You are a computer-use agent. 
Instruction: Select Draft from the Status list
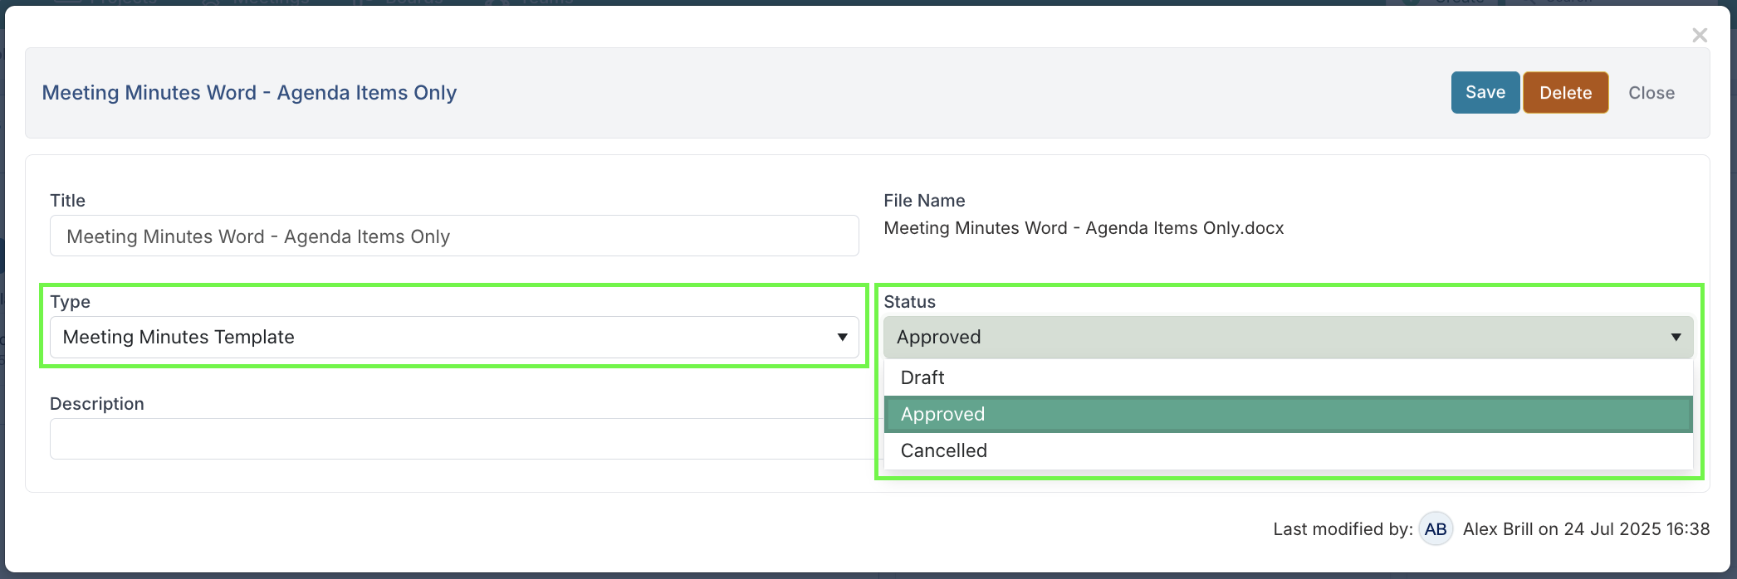[x=922, y=377]
